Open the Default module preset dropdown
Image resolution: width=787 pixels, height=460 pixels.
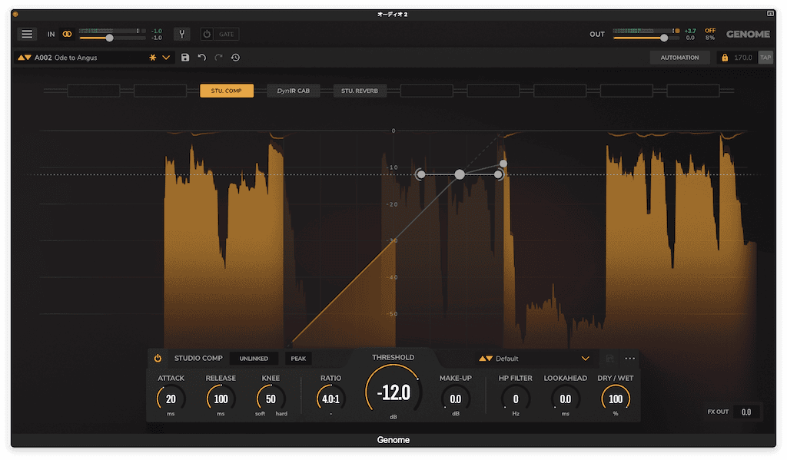[x=535, y=359]
